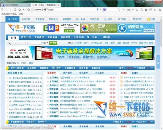Click 开始 in the bookmarks bar
Image resolution: width=163 pixels, height=130 pixels.
pyautogui.click(x=21, y=14)
